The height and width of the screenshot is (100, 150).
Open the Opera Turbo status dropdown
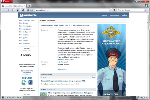[x=19, y=98]
